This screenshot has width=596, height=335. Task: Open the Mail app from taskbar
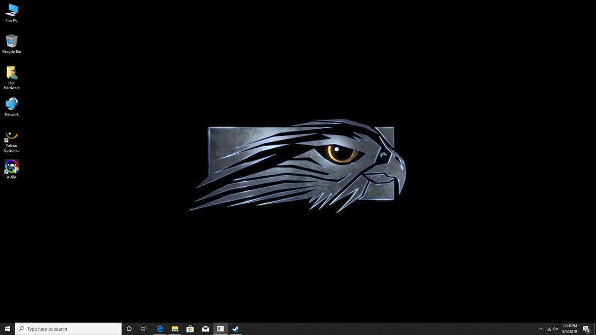pyautogui.click(x=205, y=329)
